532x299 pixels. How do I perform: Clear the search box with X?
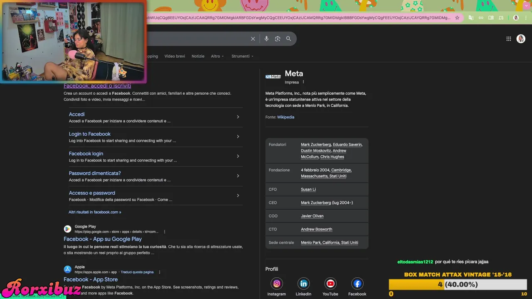[x=253, y=39]
